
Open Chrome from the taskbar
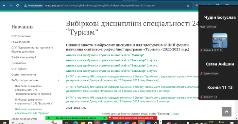pyautogui.click(x=97, y=123)
